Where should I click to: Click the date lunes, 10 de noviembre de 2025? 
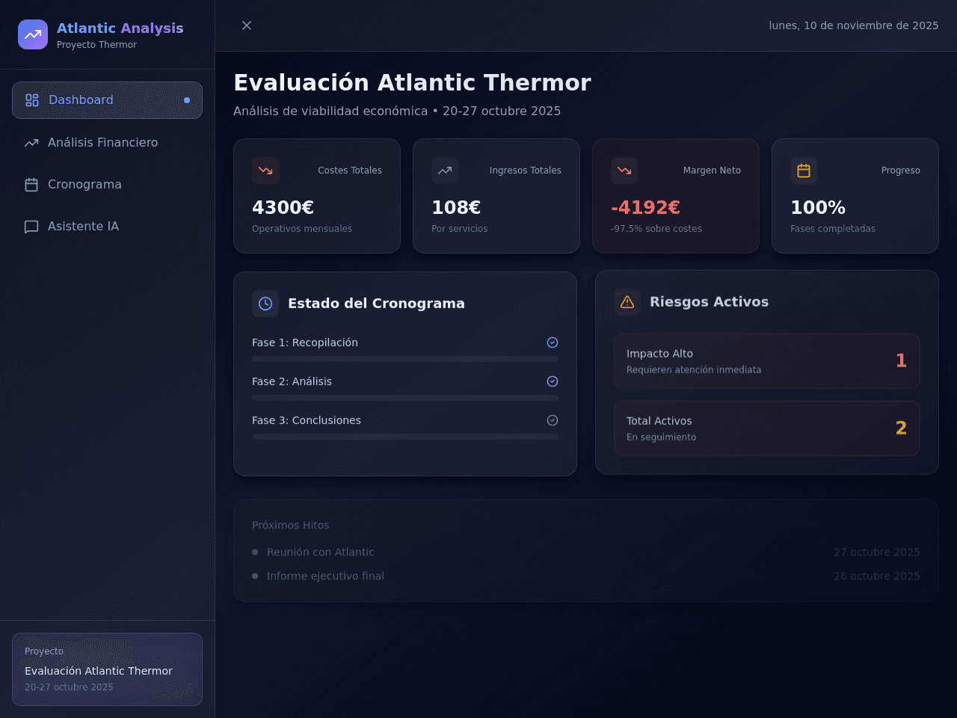[854, 25]
